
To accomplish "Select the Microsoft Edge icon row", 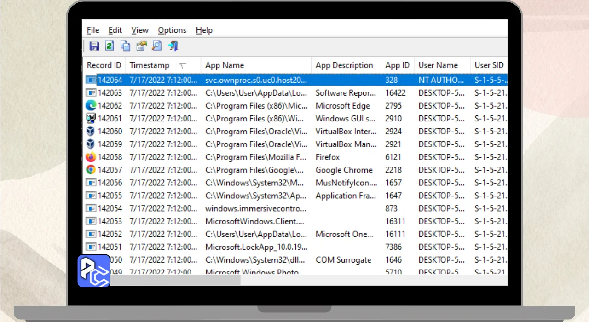I will [x=91, y=106].
